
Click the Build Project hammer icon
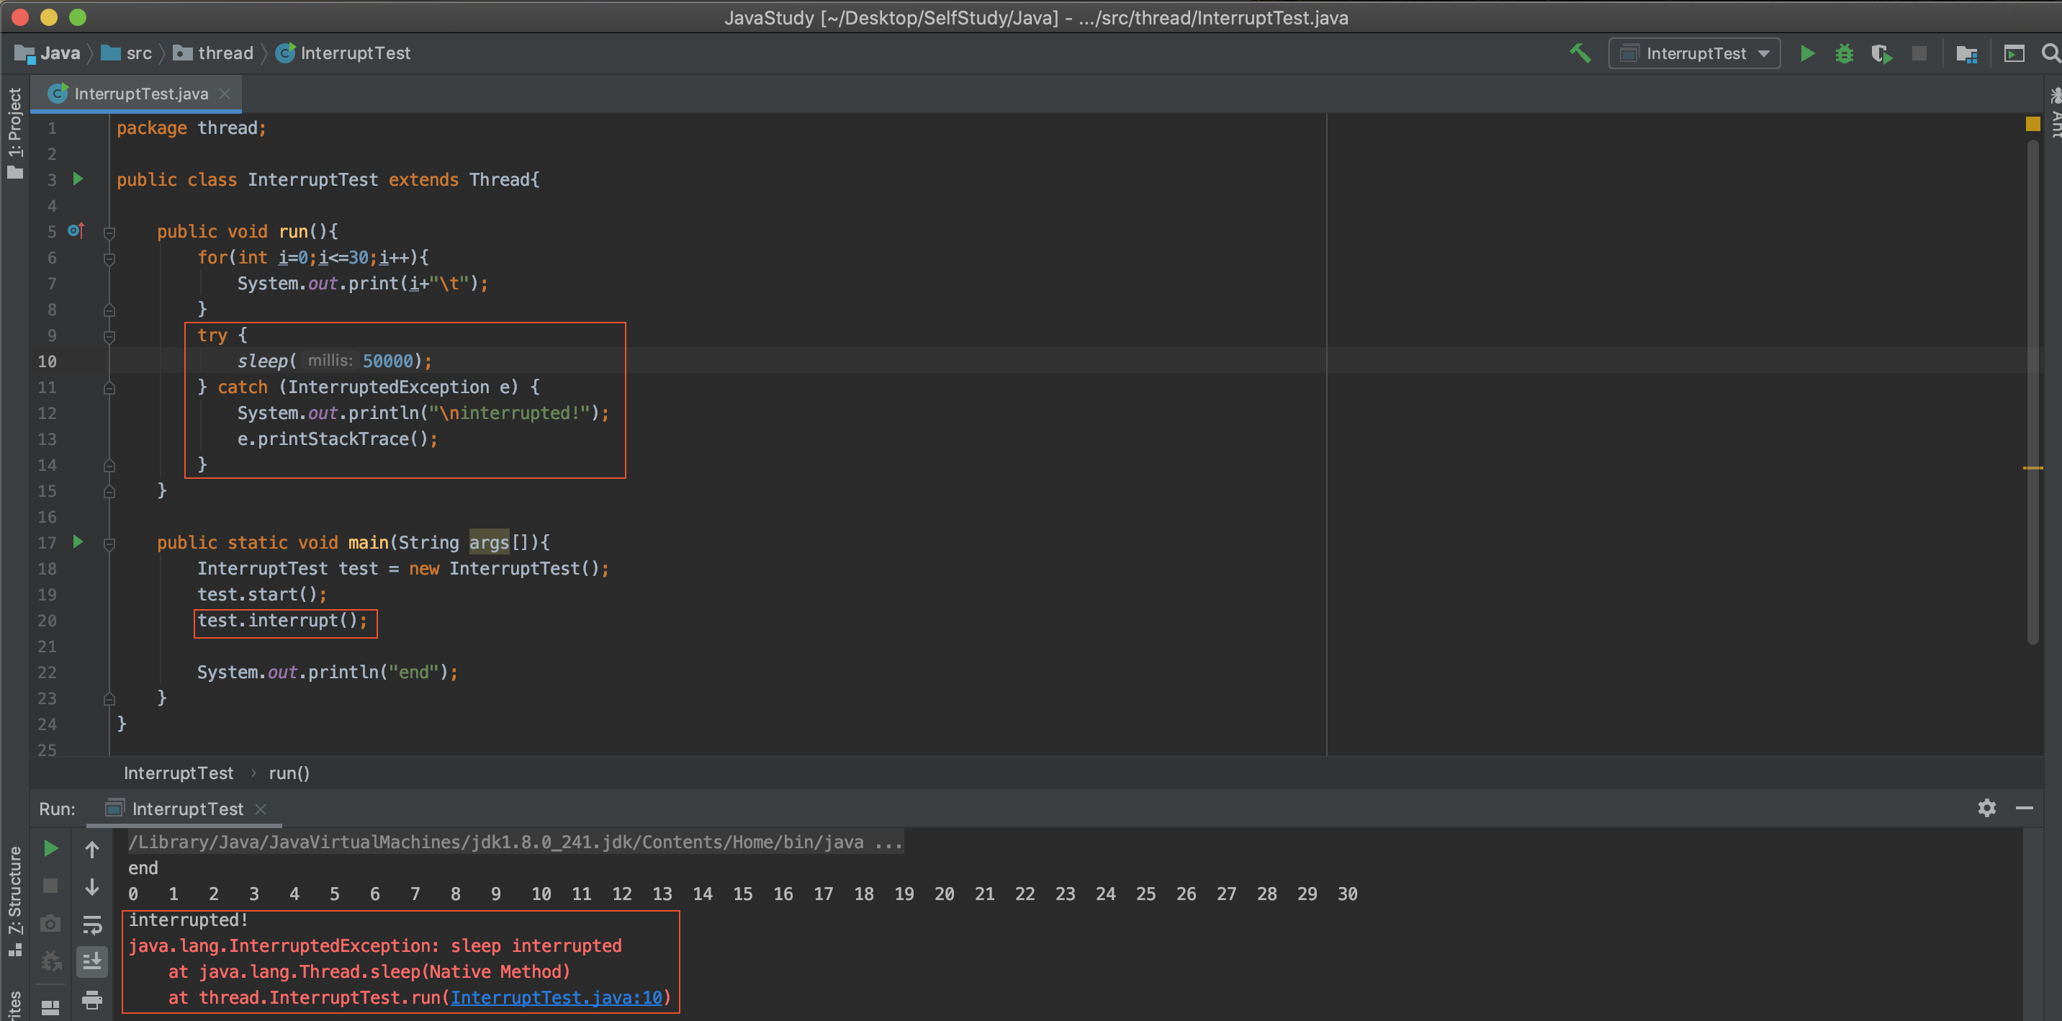(1580, 54)
